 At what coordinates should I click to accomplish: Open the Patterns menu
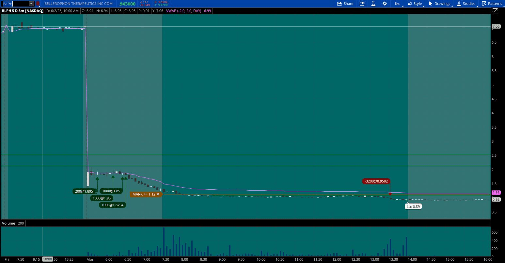click(x=492, y=4)
